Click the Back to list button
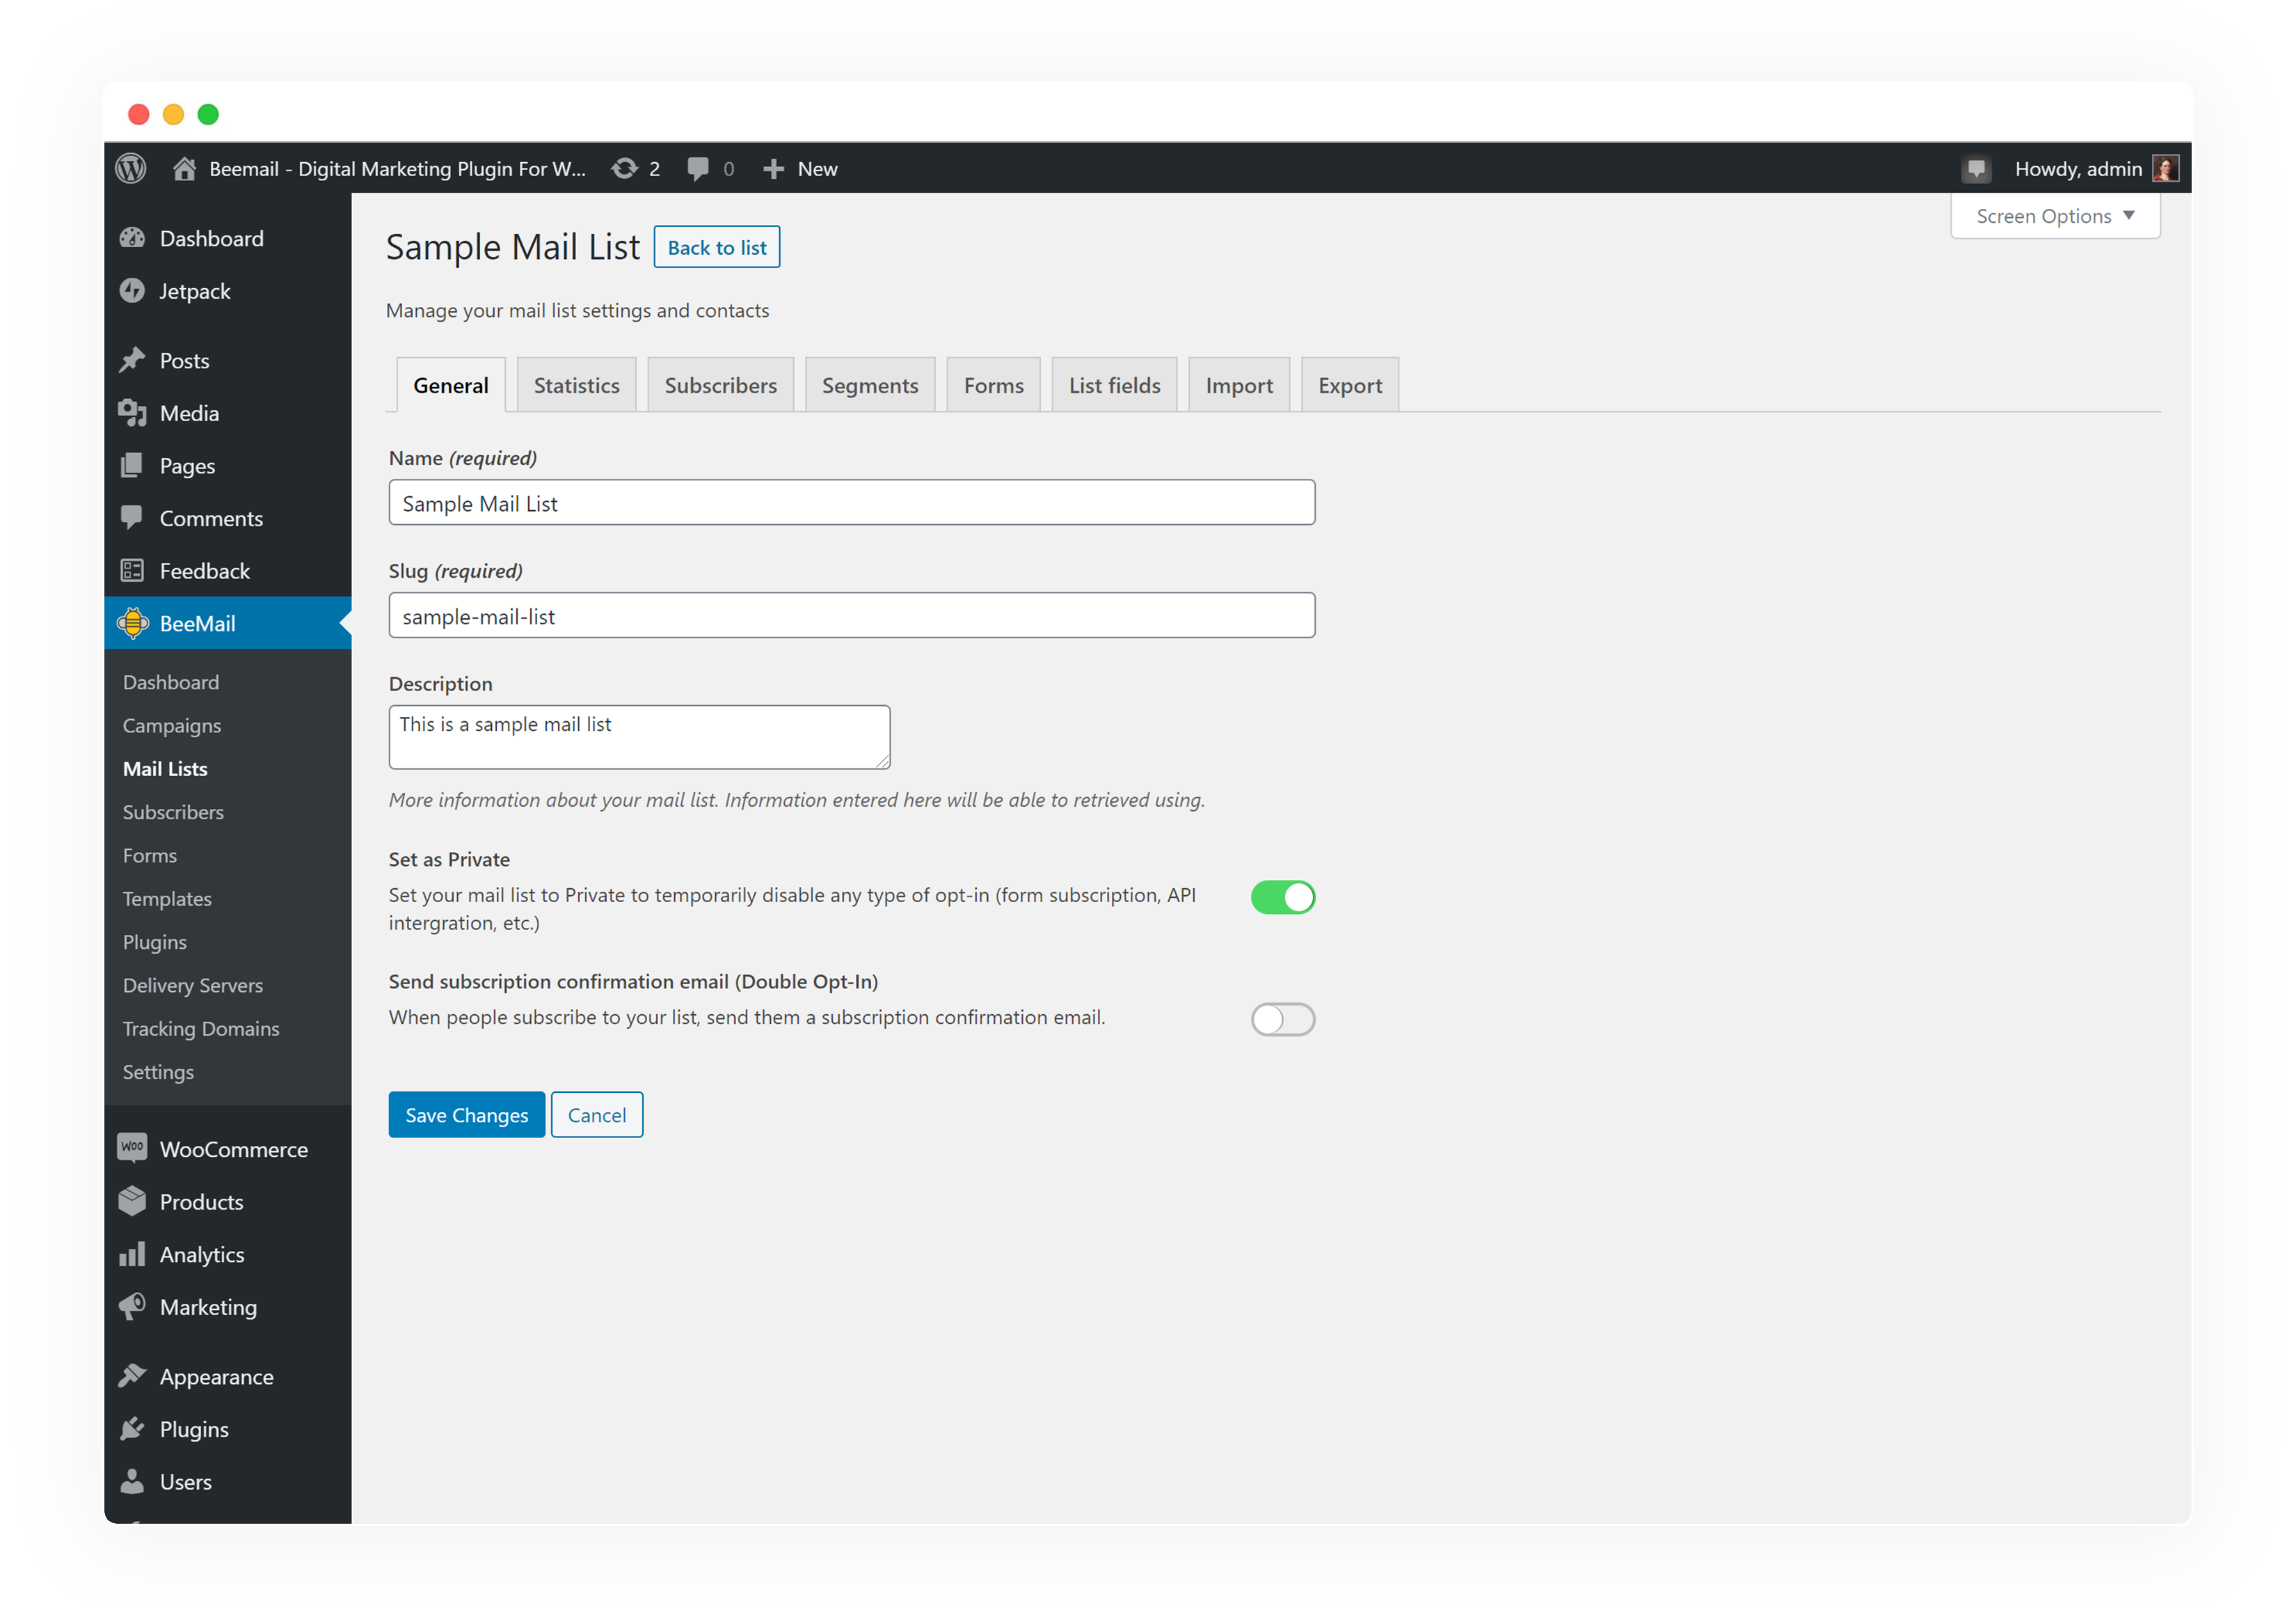The image size is (2296, 1601). (x=716, y=247)
